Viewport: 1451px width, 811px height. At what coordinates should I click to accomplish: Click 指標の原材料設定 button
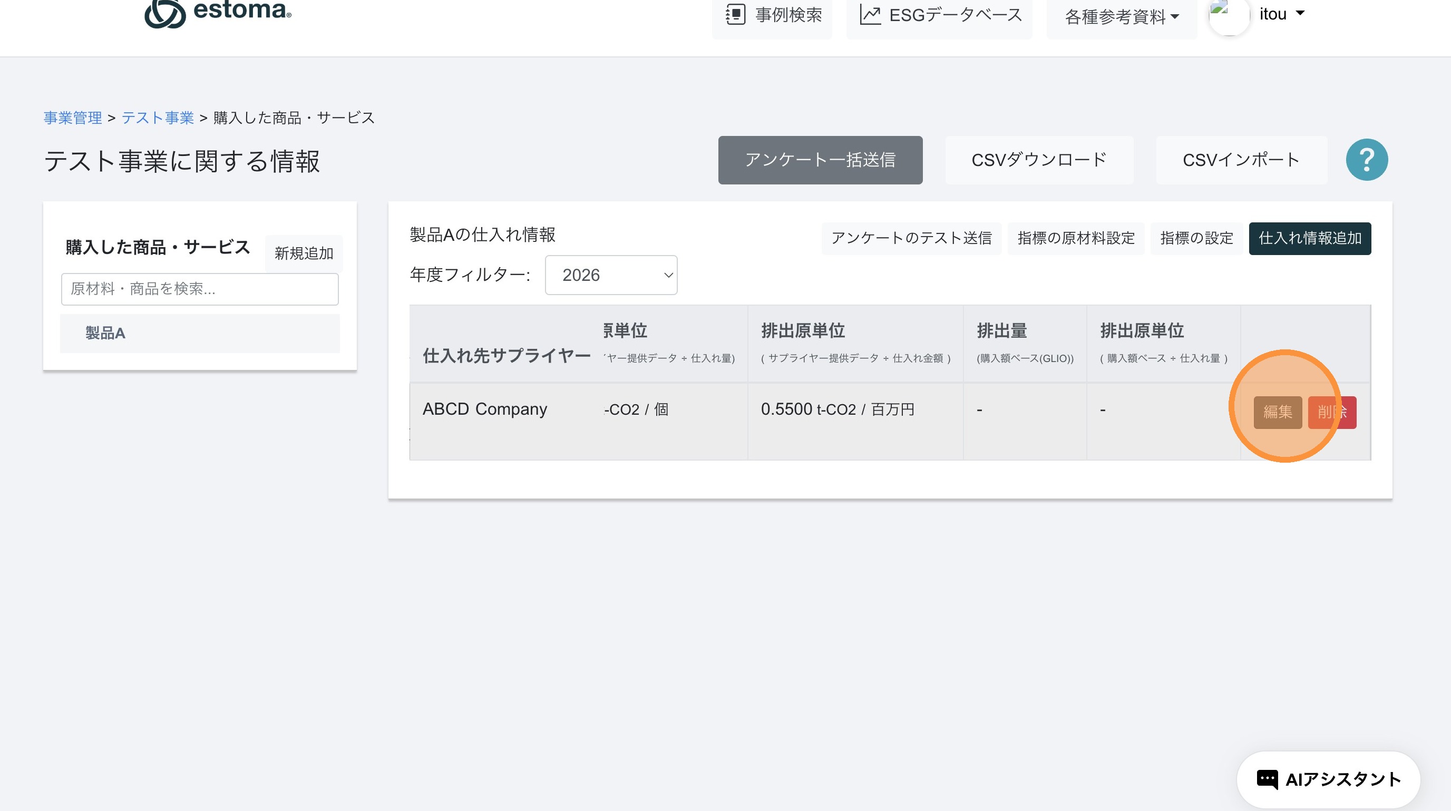[x=1076, y=238]
